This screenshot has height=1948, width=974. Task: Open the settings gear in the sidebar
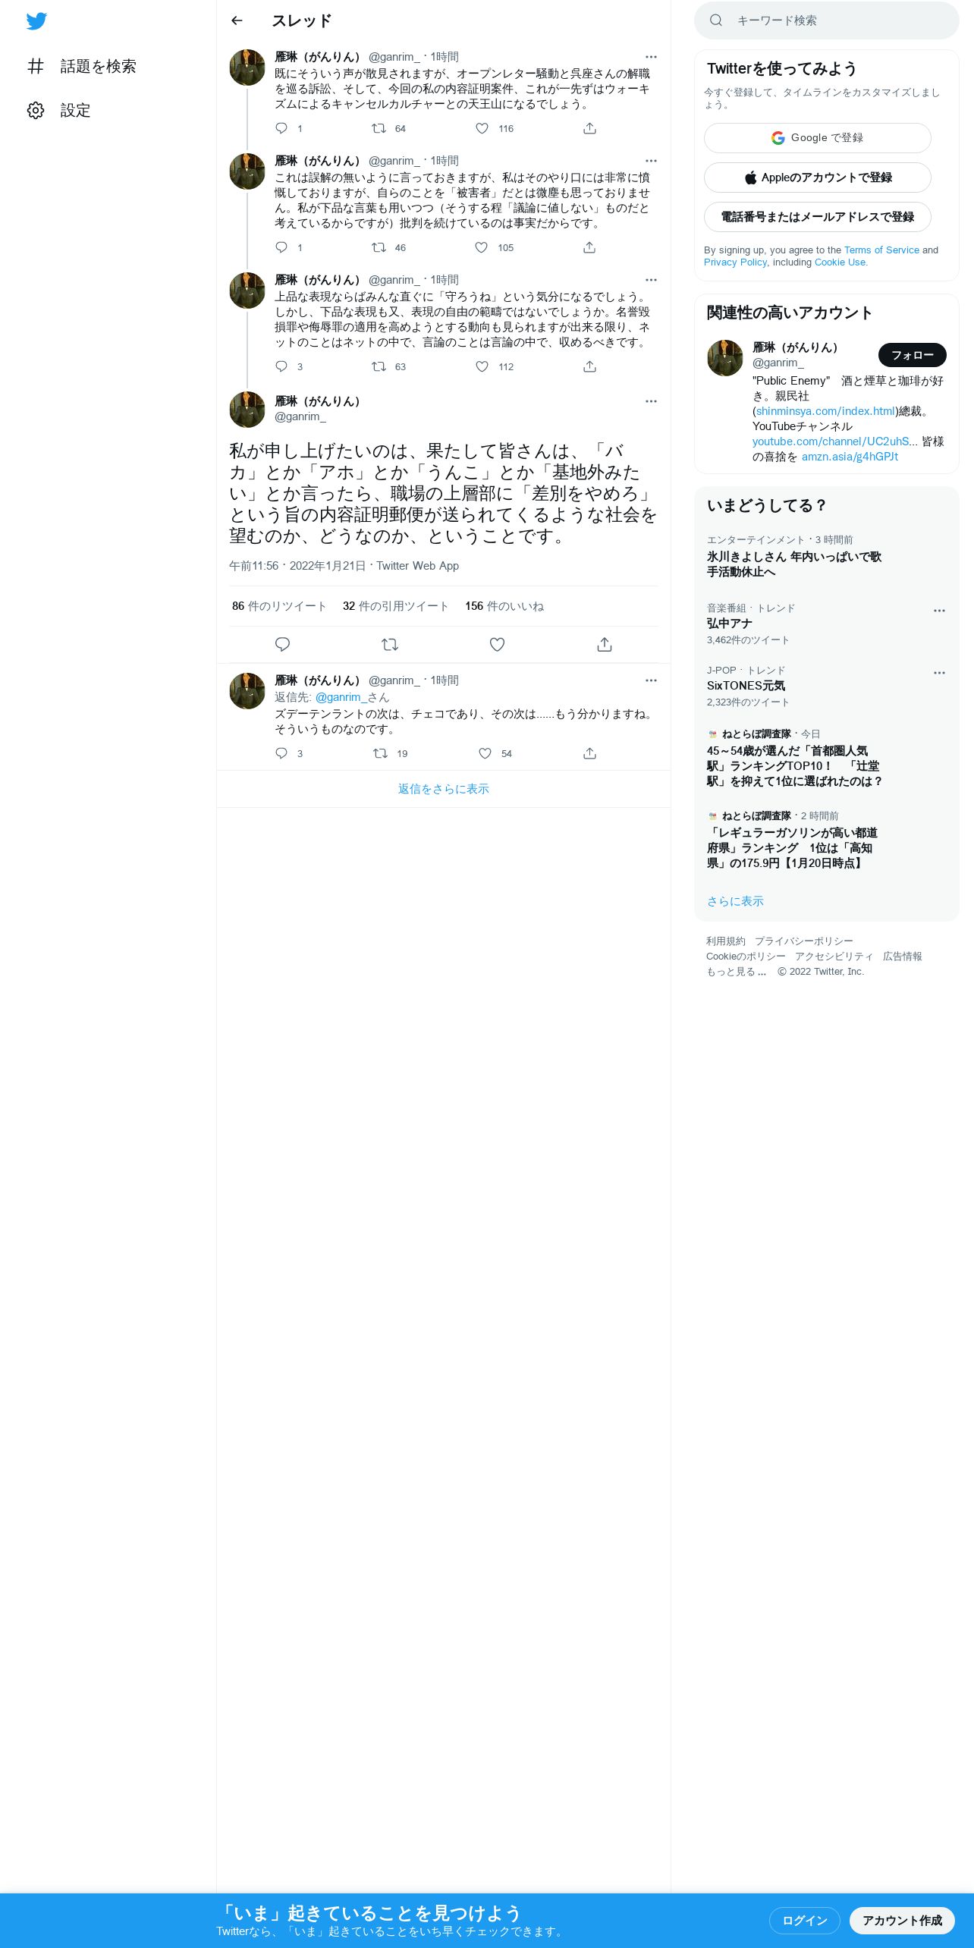click(36, 111)
